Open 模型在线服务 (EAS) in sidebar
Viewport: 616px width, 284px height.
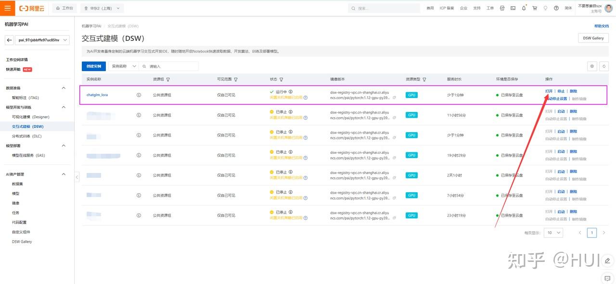[28, 155]
